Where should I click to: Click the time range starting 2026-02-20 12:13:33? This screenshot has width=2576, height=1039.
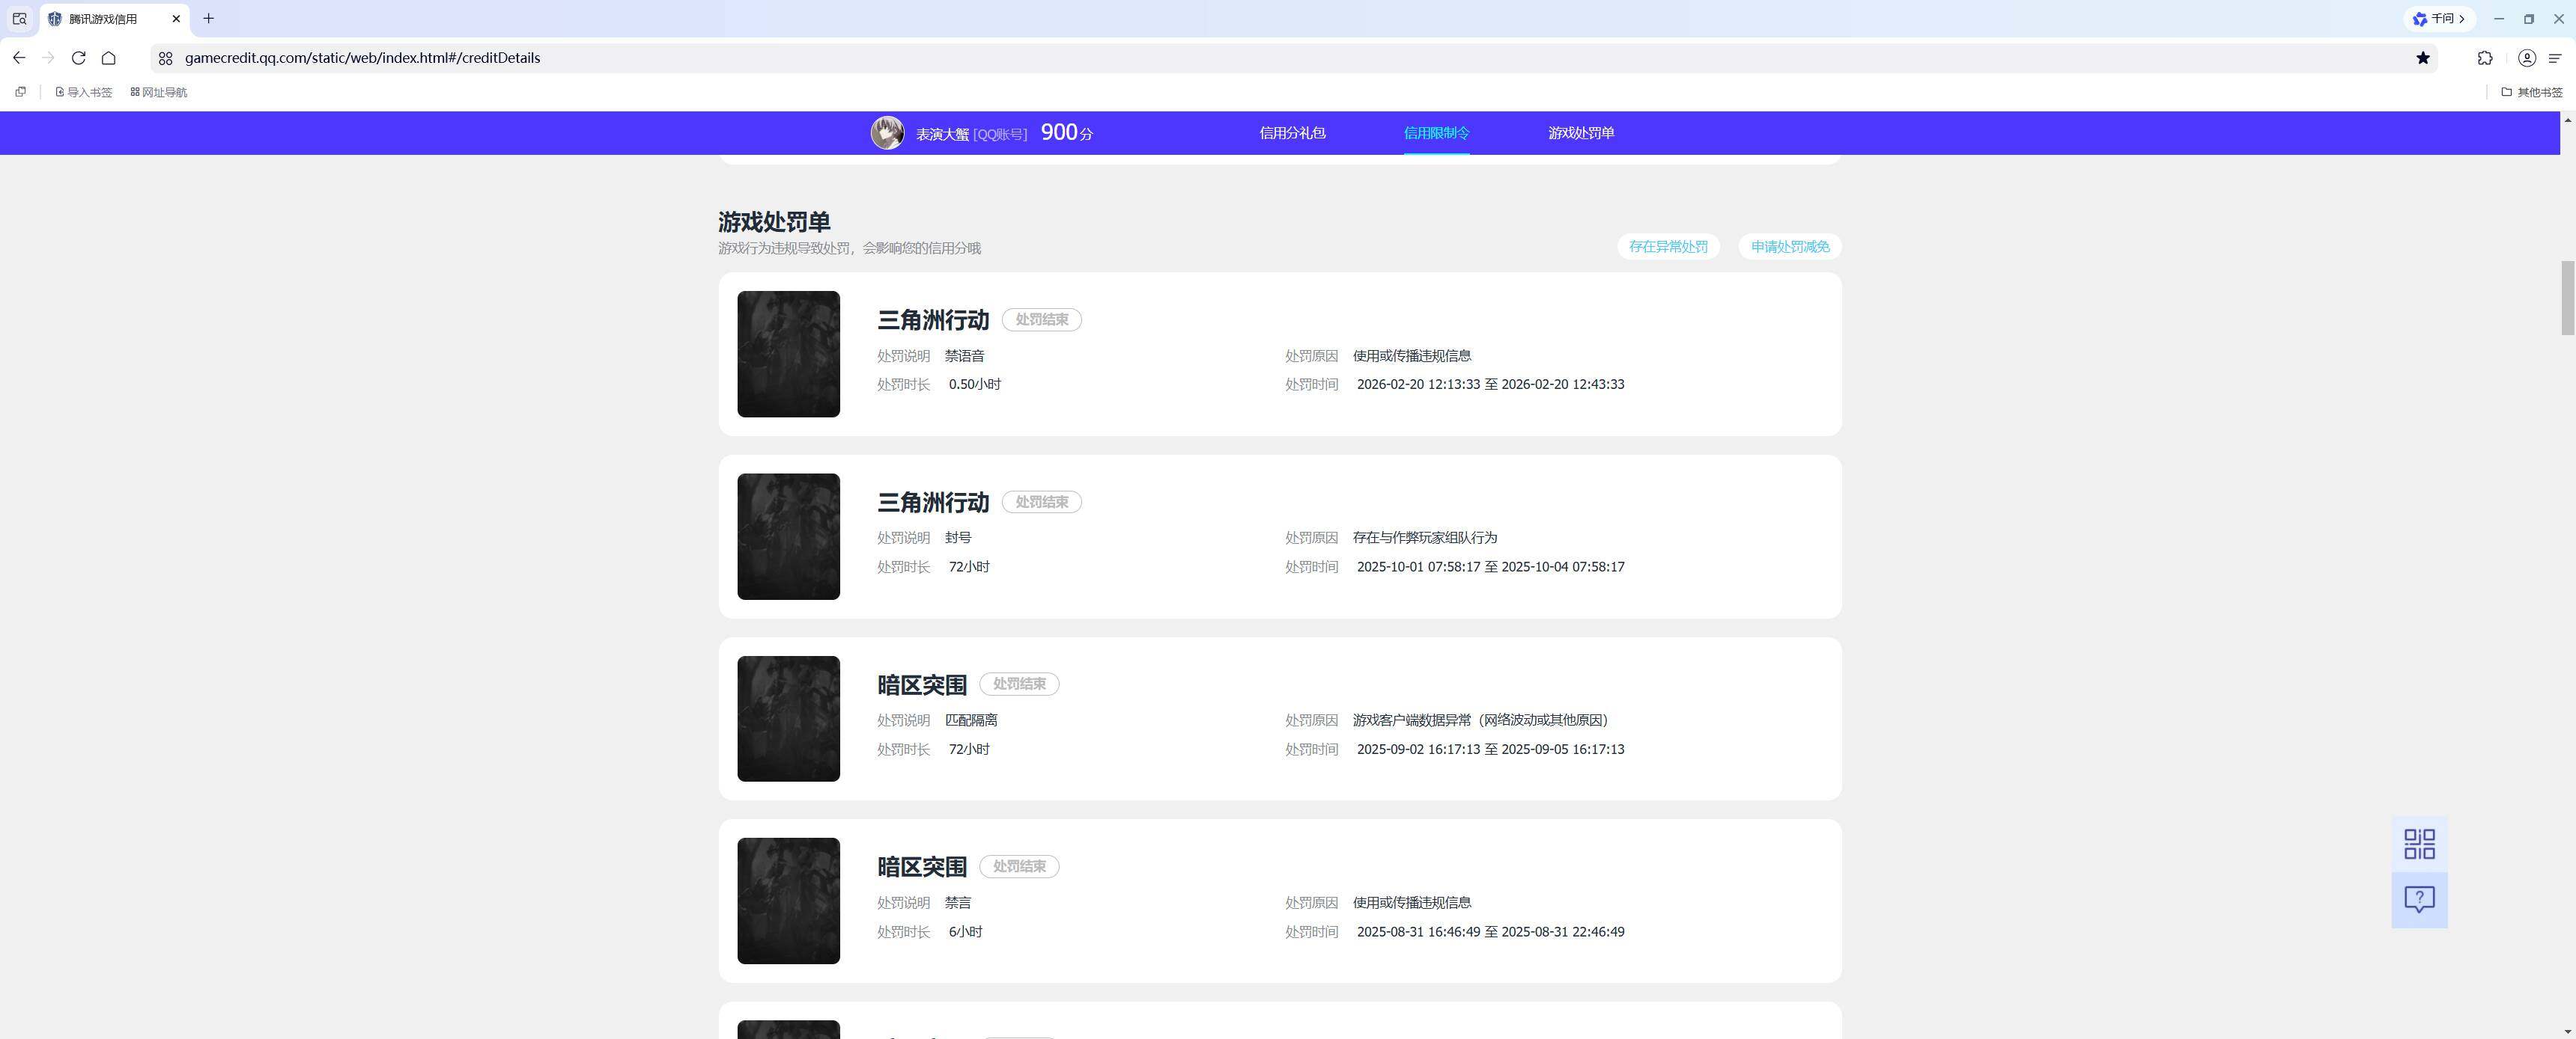click(x=1490, y=384)
